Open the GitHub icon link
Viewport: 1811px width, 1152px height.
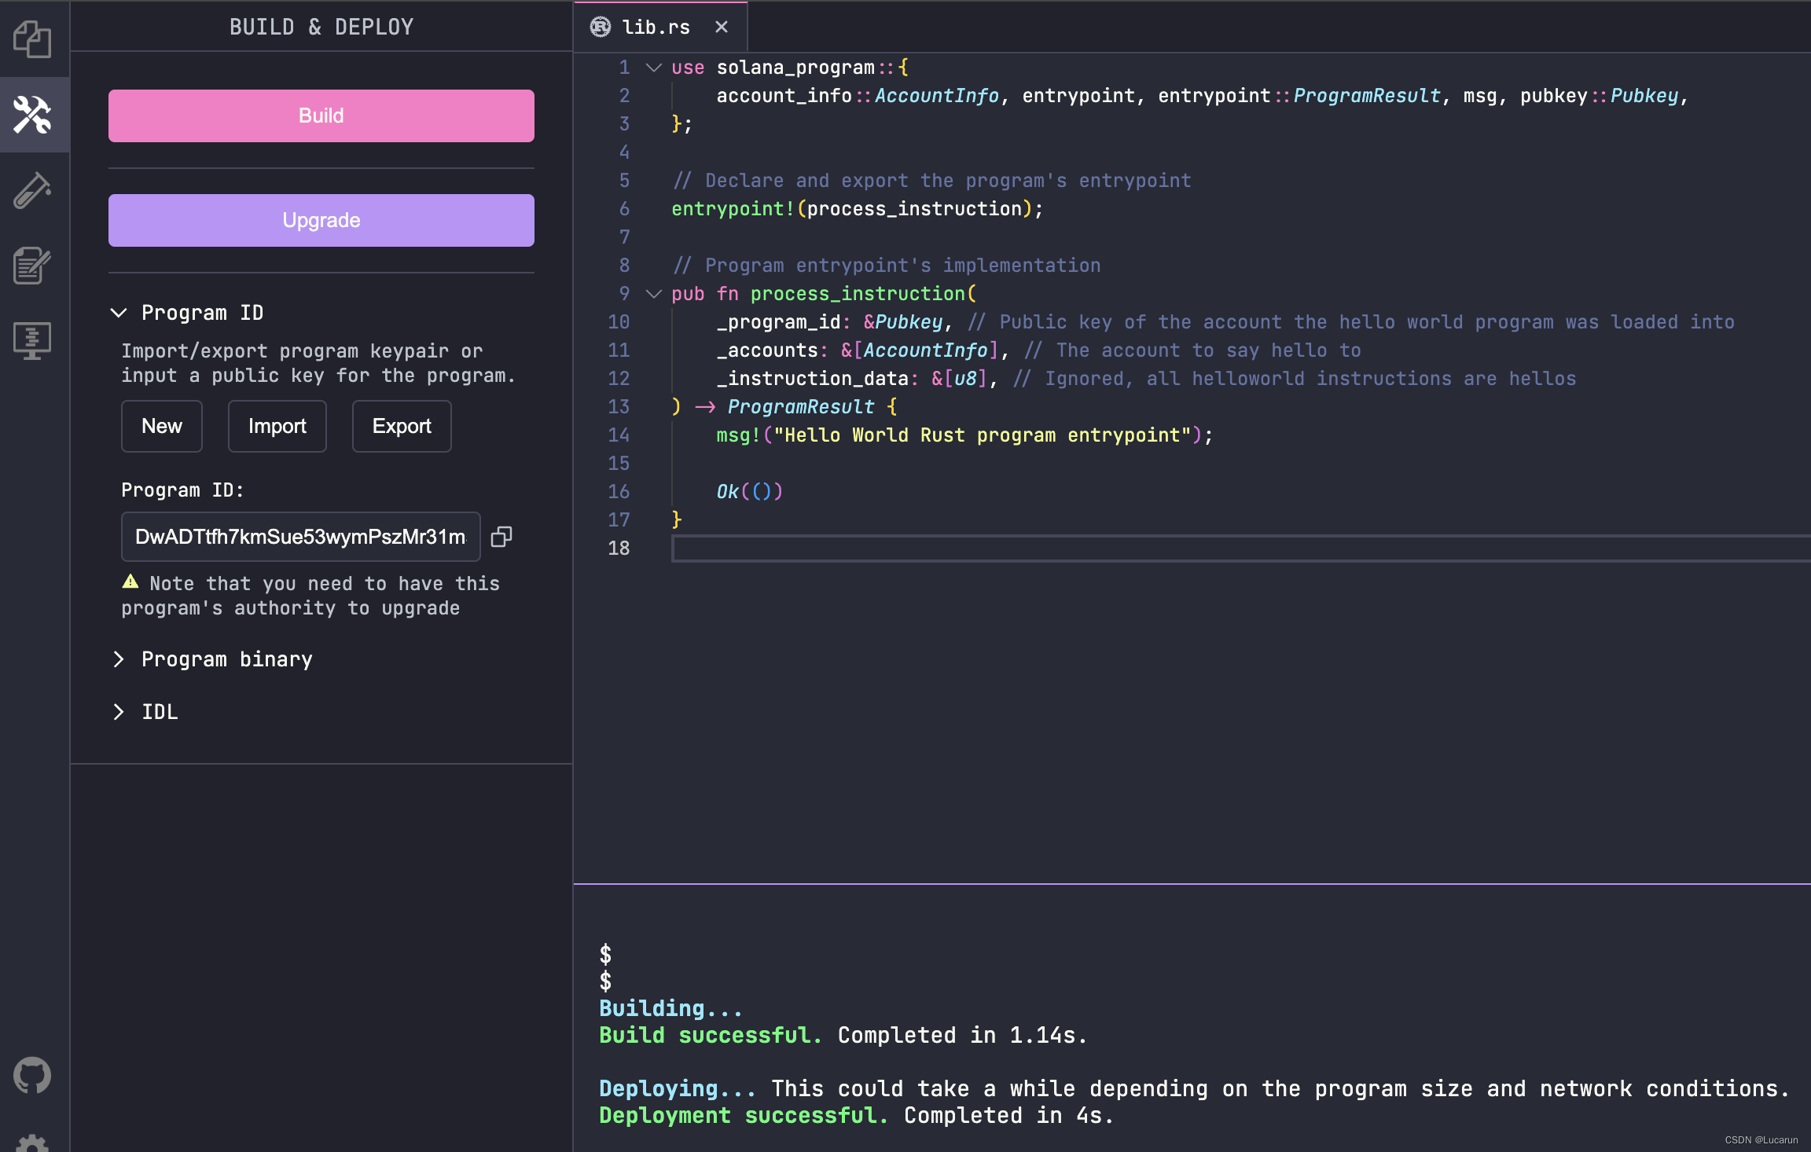32,1076
